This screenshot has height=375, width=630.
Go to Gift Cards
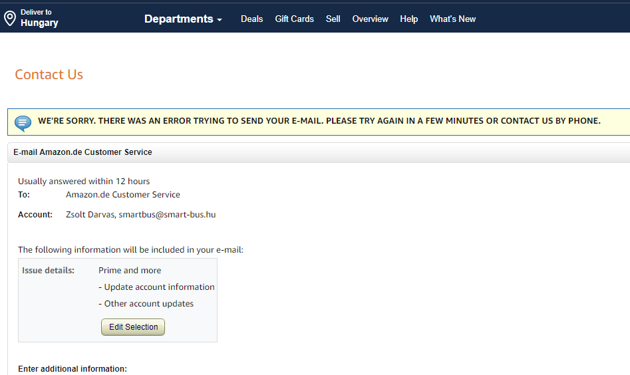coord(294,19)
